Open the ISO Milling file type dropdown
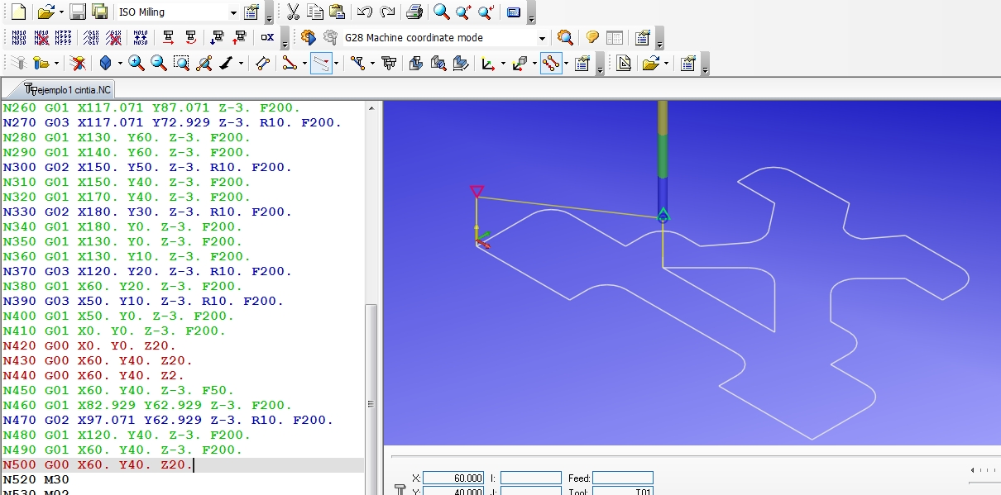Viewport: 1001px width, 495px height. point(232,12)
